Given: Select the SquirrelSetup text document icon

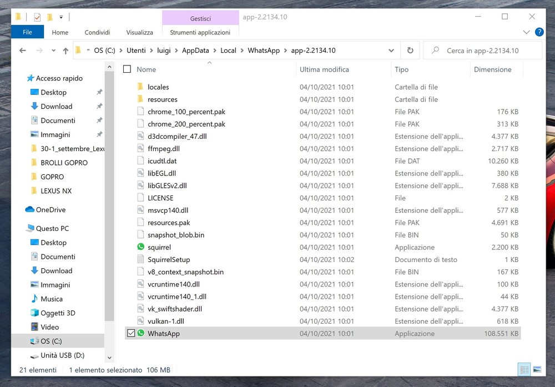Looking at the screenshot, I should (140, 259).
